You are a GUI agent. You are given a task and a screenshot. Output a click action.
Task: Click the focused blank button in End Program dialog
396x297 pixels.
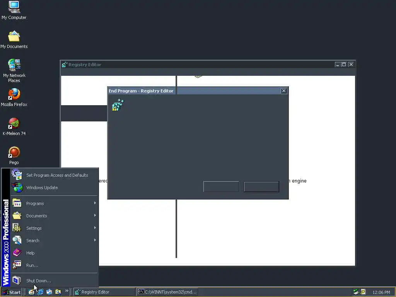[x=261, y=187]
